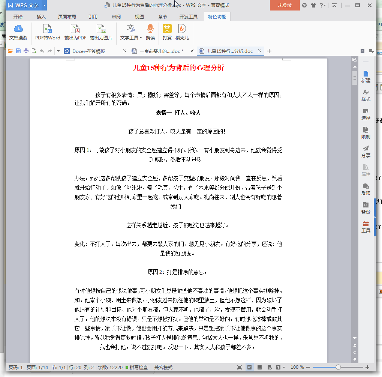382x377 pixels.
Task: Click the zoom slider handle
Action: (338, 367)
